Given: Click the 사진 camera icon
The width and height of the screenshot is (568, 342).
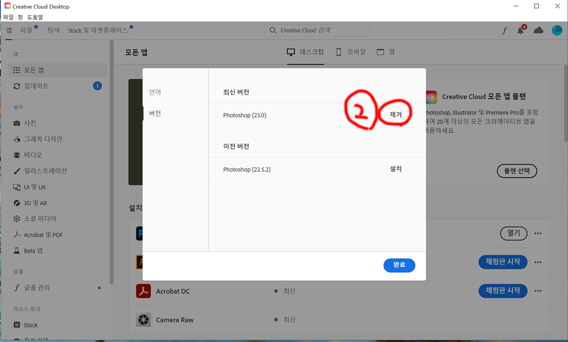Looking at the screenshot, I should (x=16, y=123).
